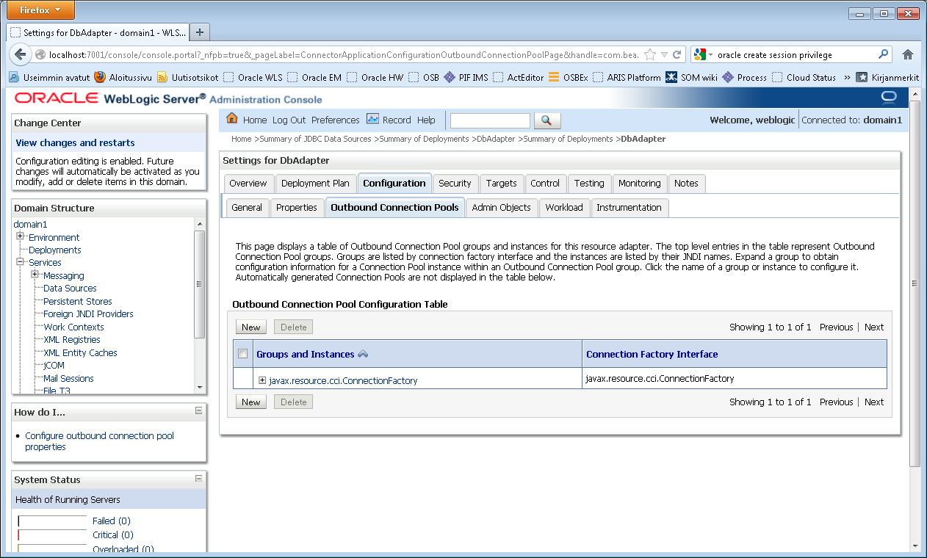Click top Next pagination link

click(x=874, y=327)
